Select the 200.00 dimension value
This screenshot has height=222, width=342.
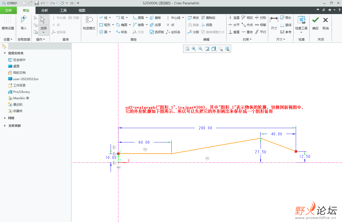point(205,128)
